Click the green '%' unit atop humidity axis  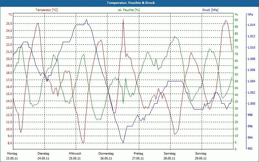coord(236,15)
